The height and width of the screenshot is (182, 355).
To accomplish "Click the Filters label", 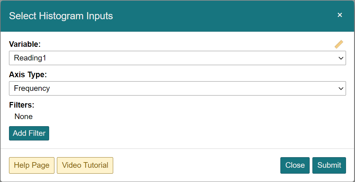I will coord(21,105).
